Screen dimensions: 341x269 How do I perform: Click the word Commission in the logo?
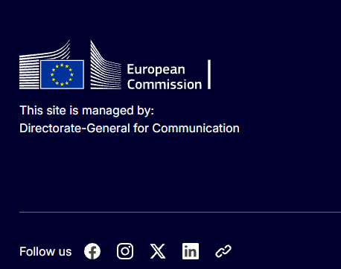165,85
